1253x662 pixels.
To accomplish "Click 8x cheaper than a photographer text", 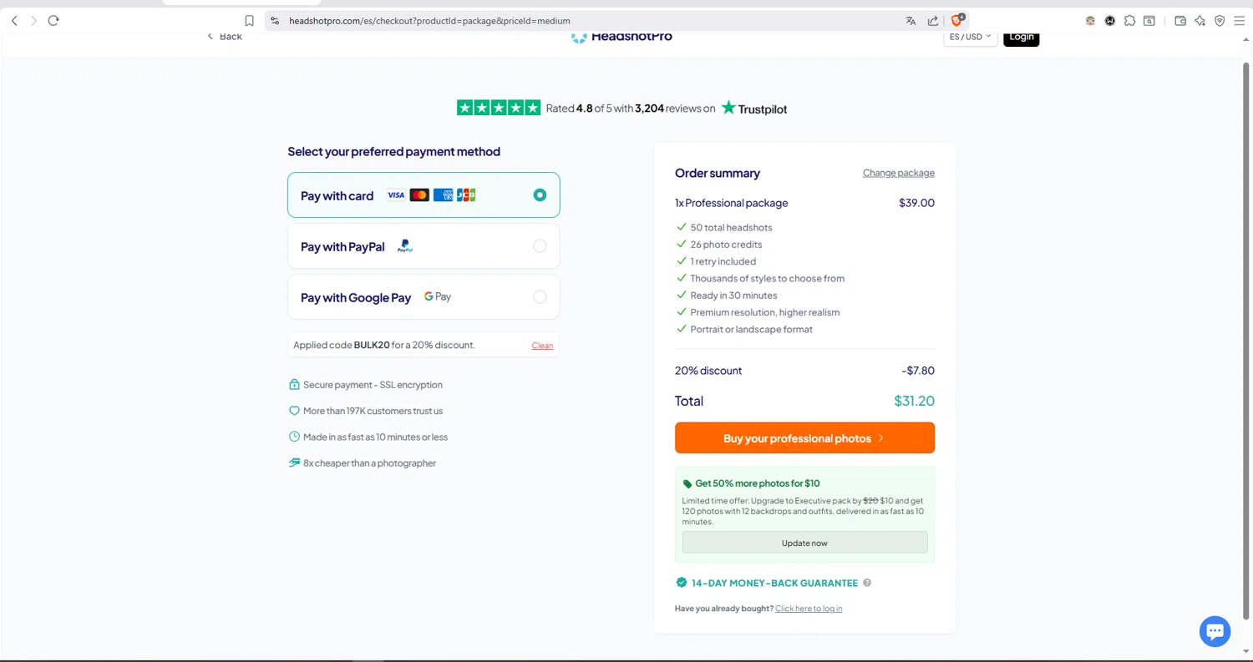I will (369, 463).
